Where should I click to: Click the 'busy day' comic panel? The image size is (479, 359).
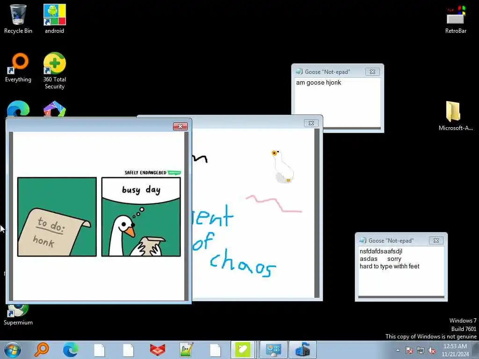[141, 217]
